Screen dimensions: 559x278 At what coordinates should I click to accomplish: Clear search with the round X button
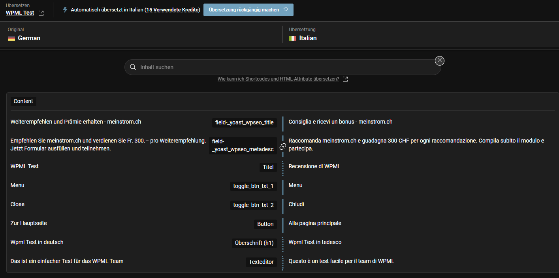(x=440, y=60)
